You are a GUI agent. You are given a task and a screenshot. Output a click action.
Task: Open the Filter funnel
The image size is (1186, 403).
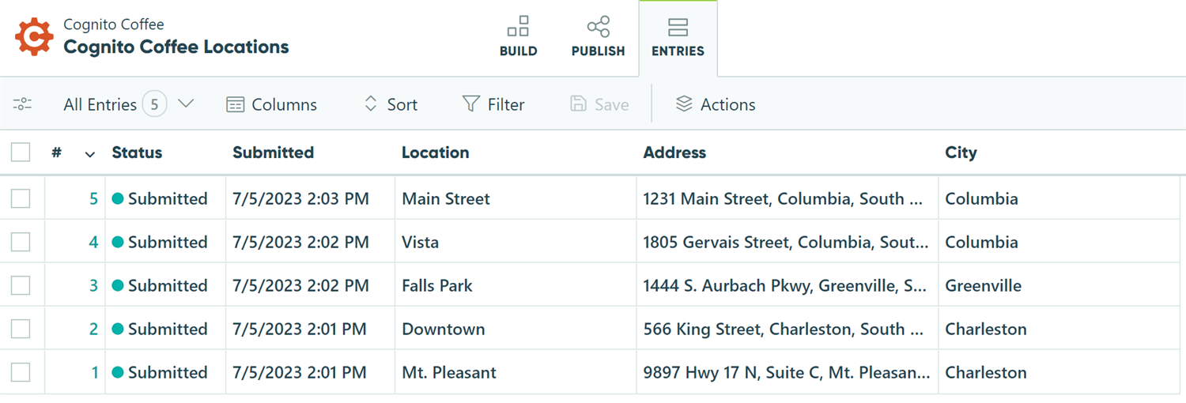(493, 104)
